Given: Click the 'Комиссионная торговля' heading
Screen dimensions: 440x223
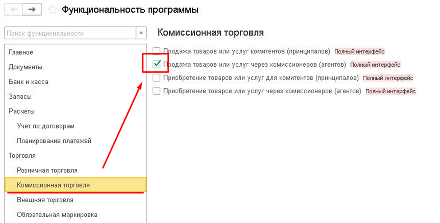Looking at the screenshot, I should [211, 32].
